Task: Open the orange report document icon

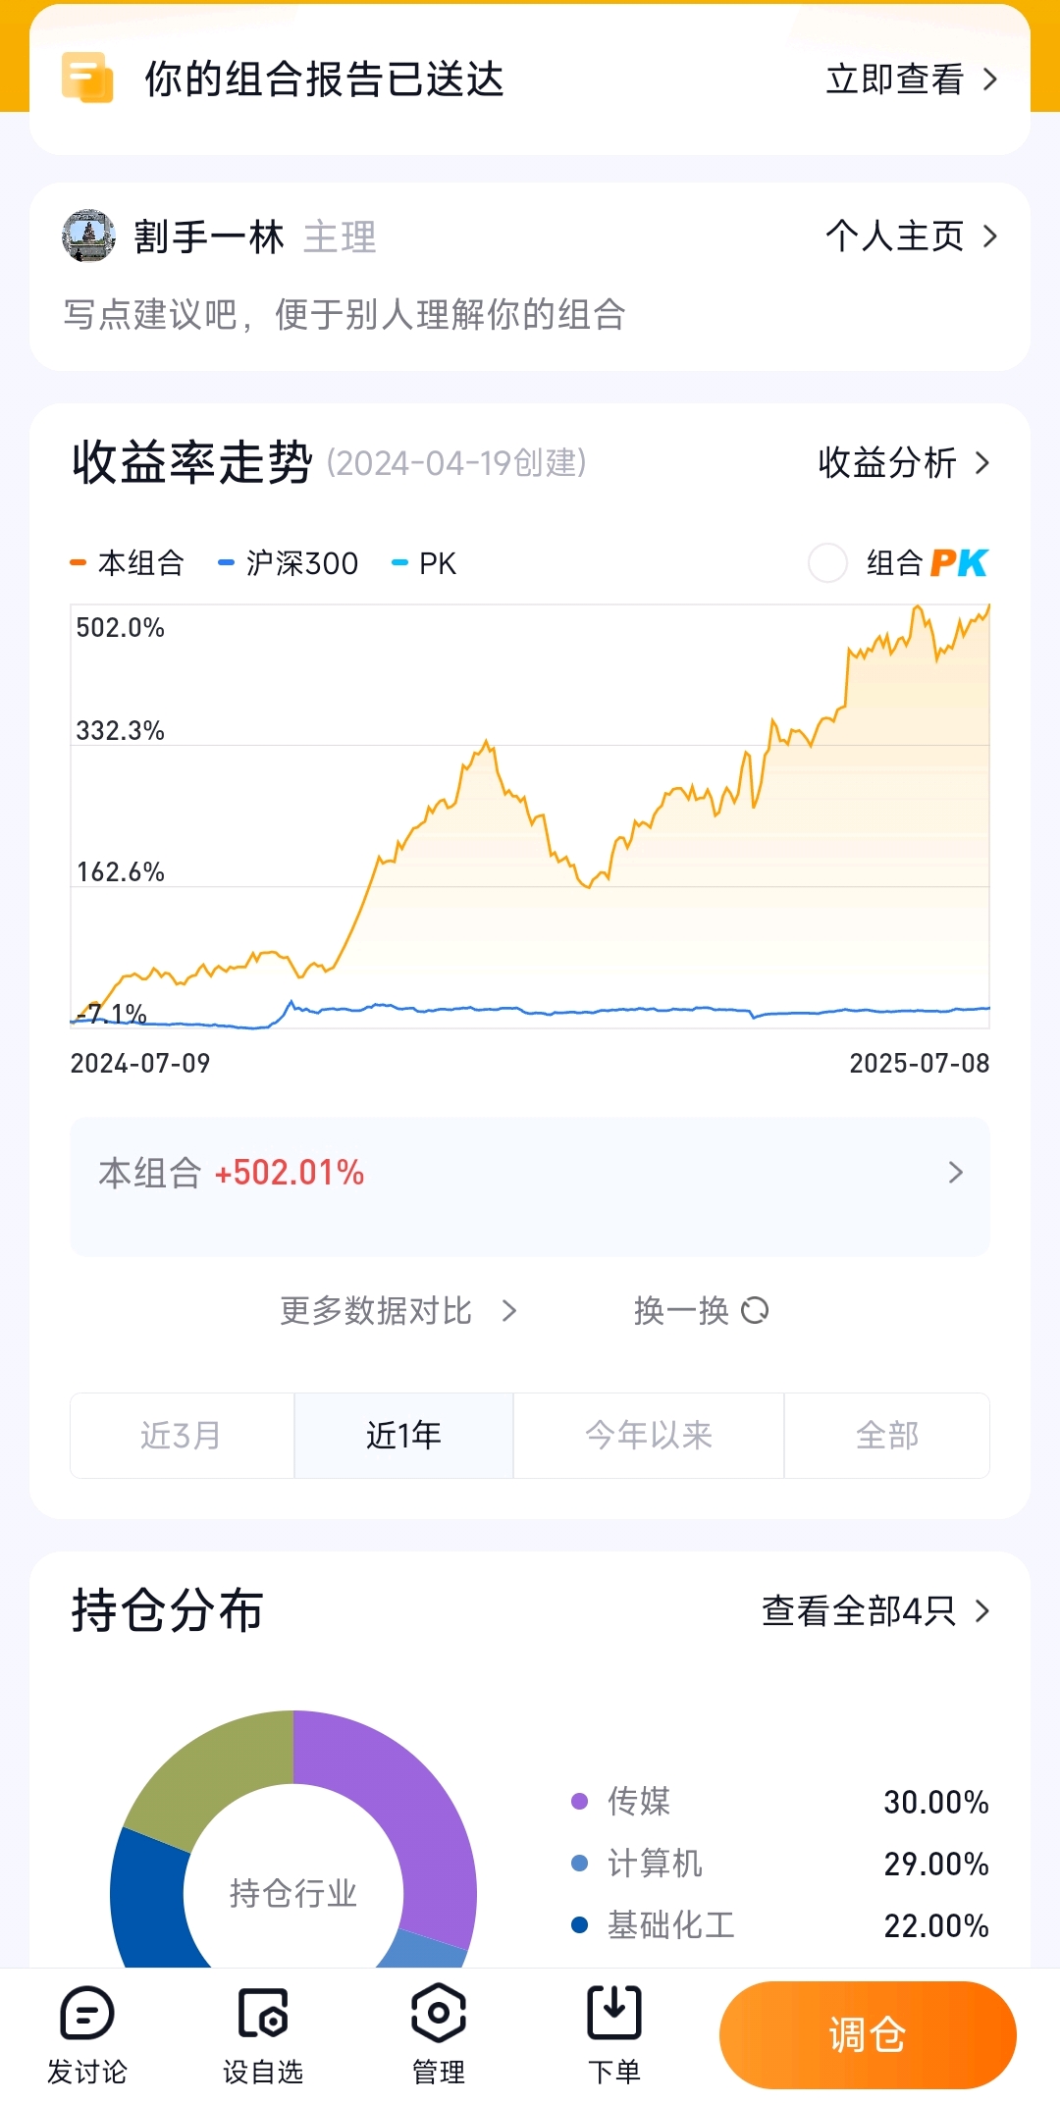Action: pyautogui.click(x=87, y=78)
